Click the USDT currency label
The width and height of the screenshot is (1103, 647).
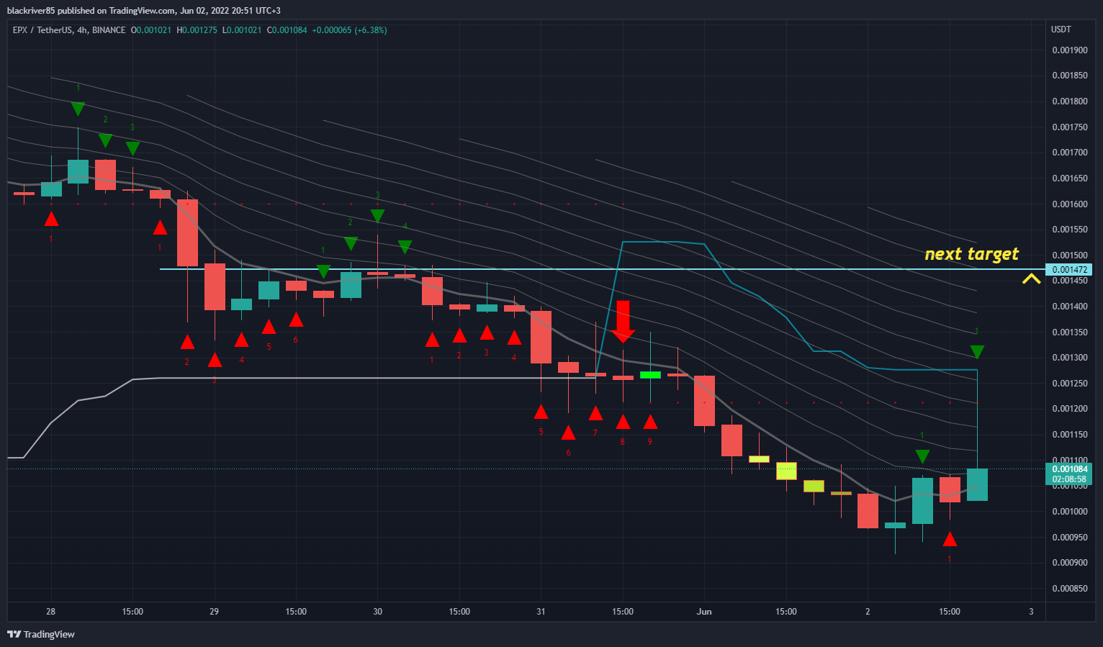click(x=1061, y=30)
